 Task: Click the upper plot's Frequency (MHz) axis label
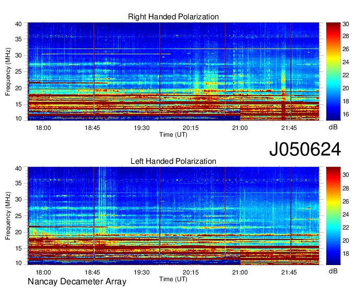[8, 71]
